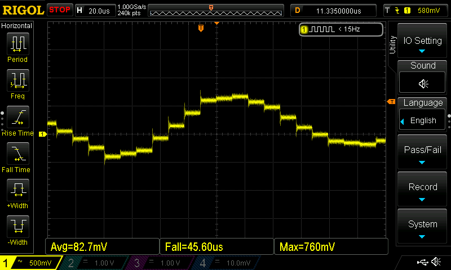Toggle the Sound speaker icon
This screenshot has width=451, height=270.
(423, 83)
